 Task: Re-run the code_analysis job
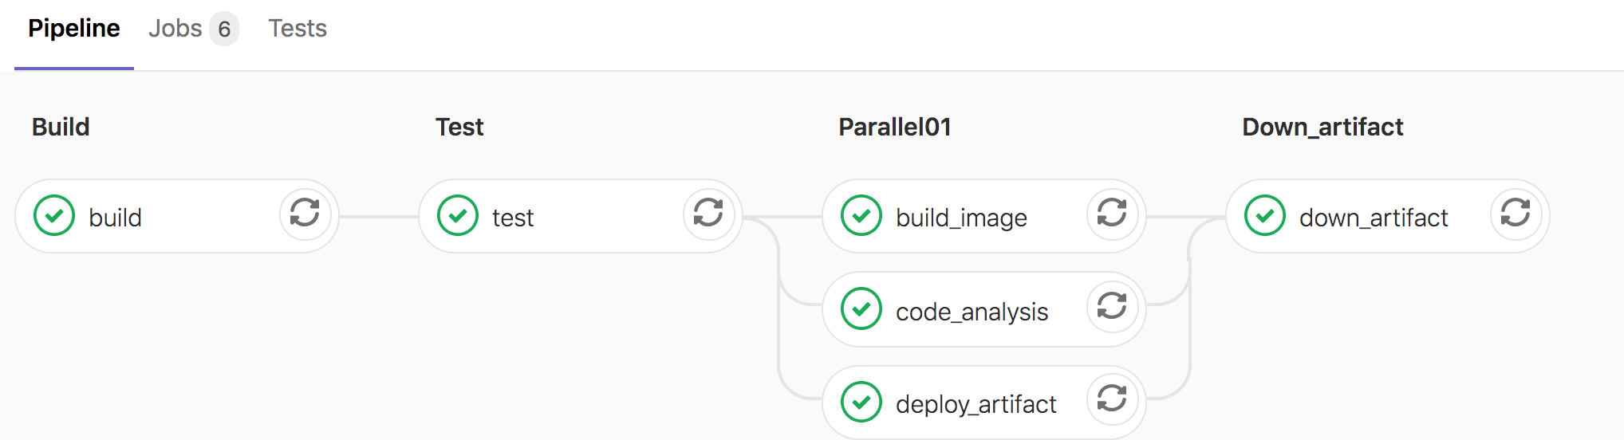pos(1112,306)
